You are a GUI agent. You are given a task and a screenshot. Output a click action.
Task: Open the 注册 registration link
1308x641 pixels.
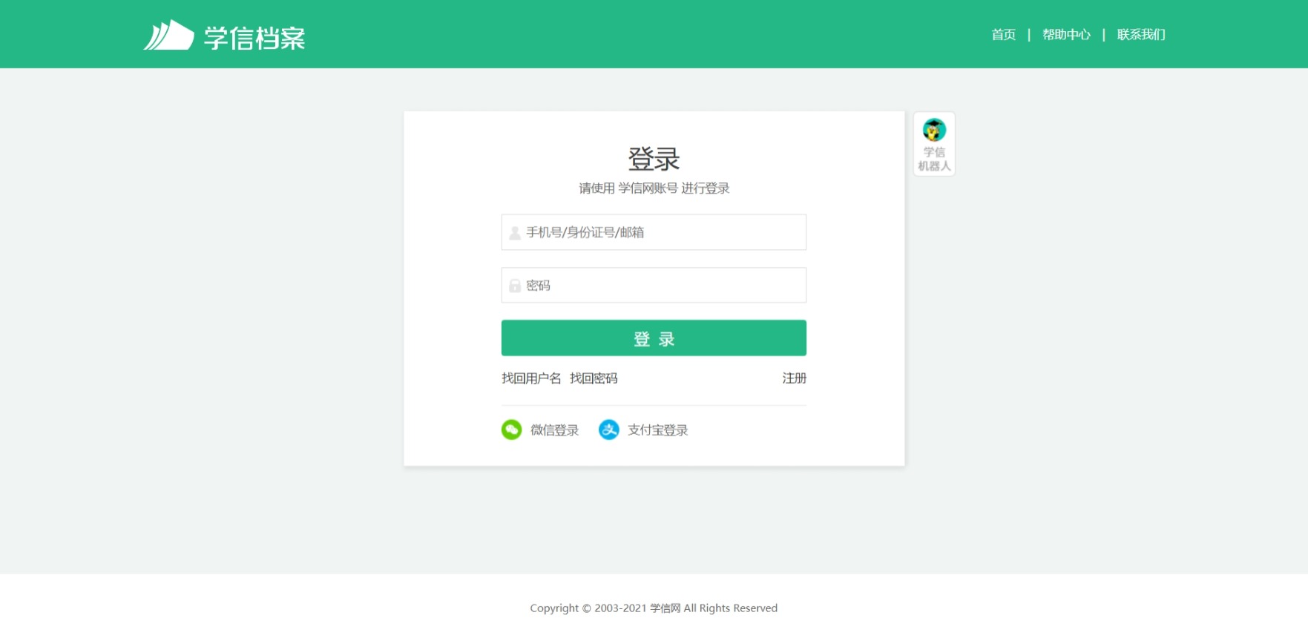tap(795, 378)
